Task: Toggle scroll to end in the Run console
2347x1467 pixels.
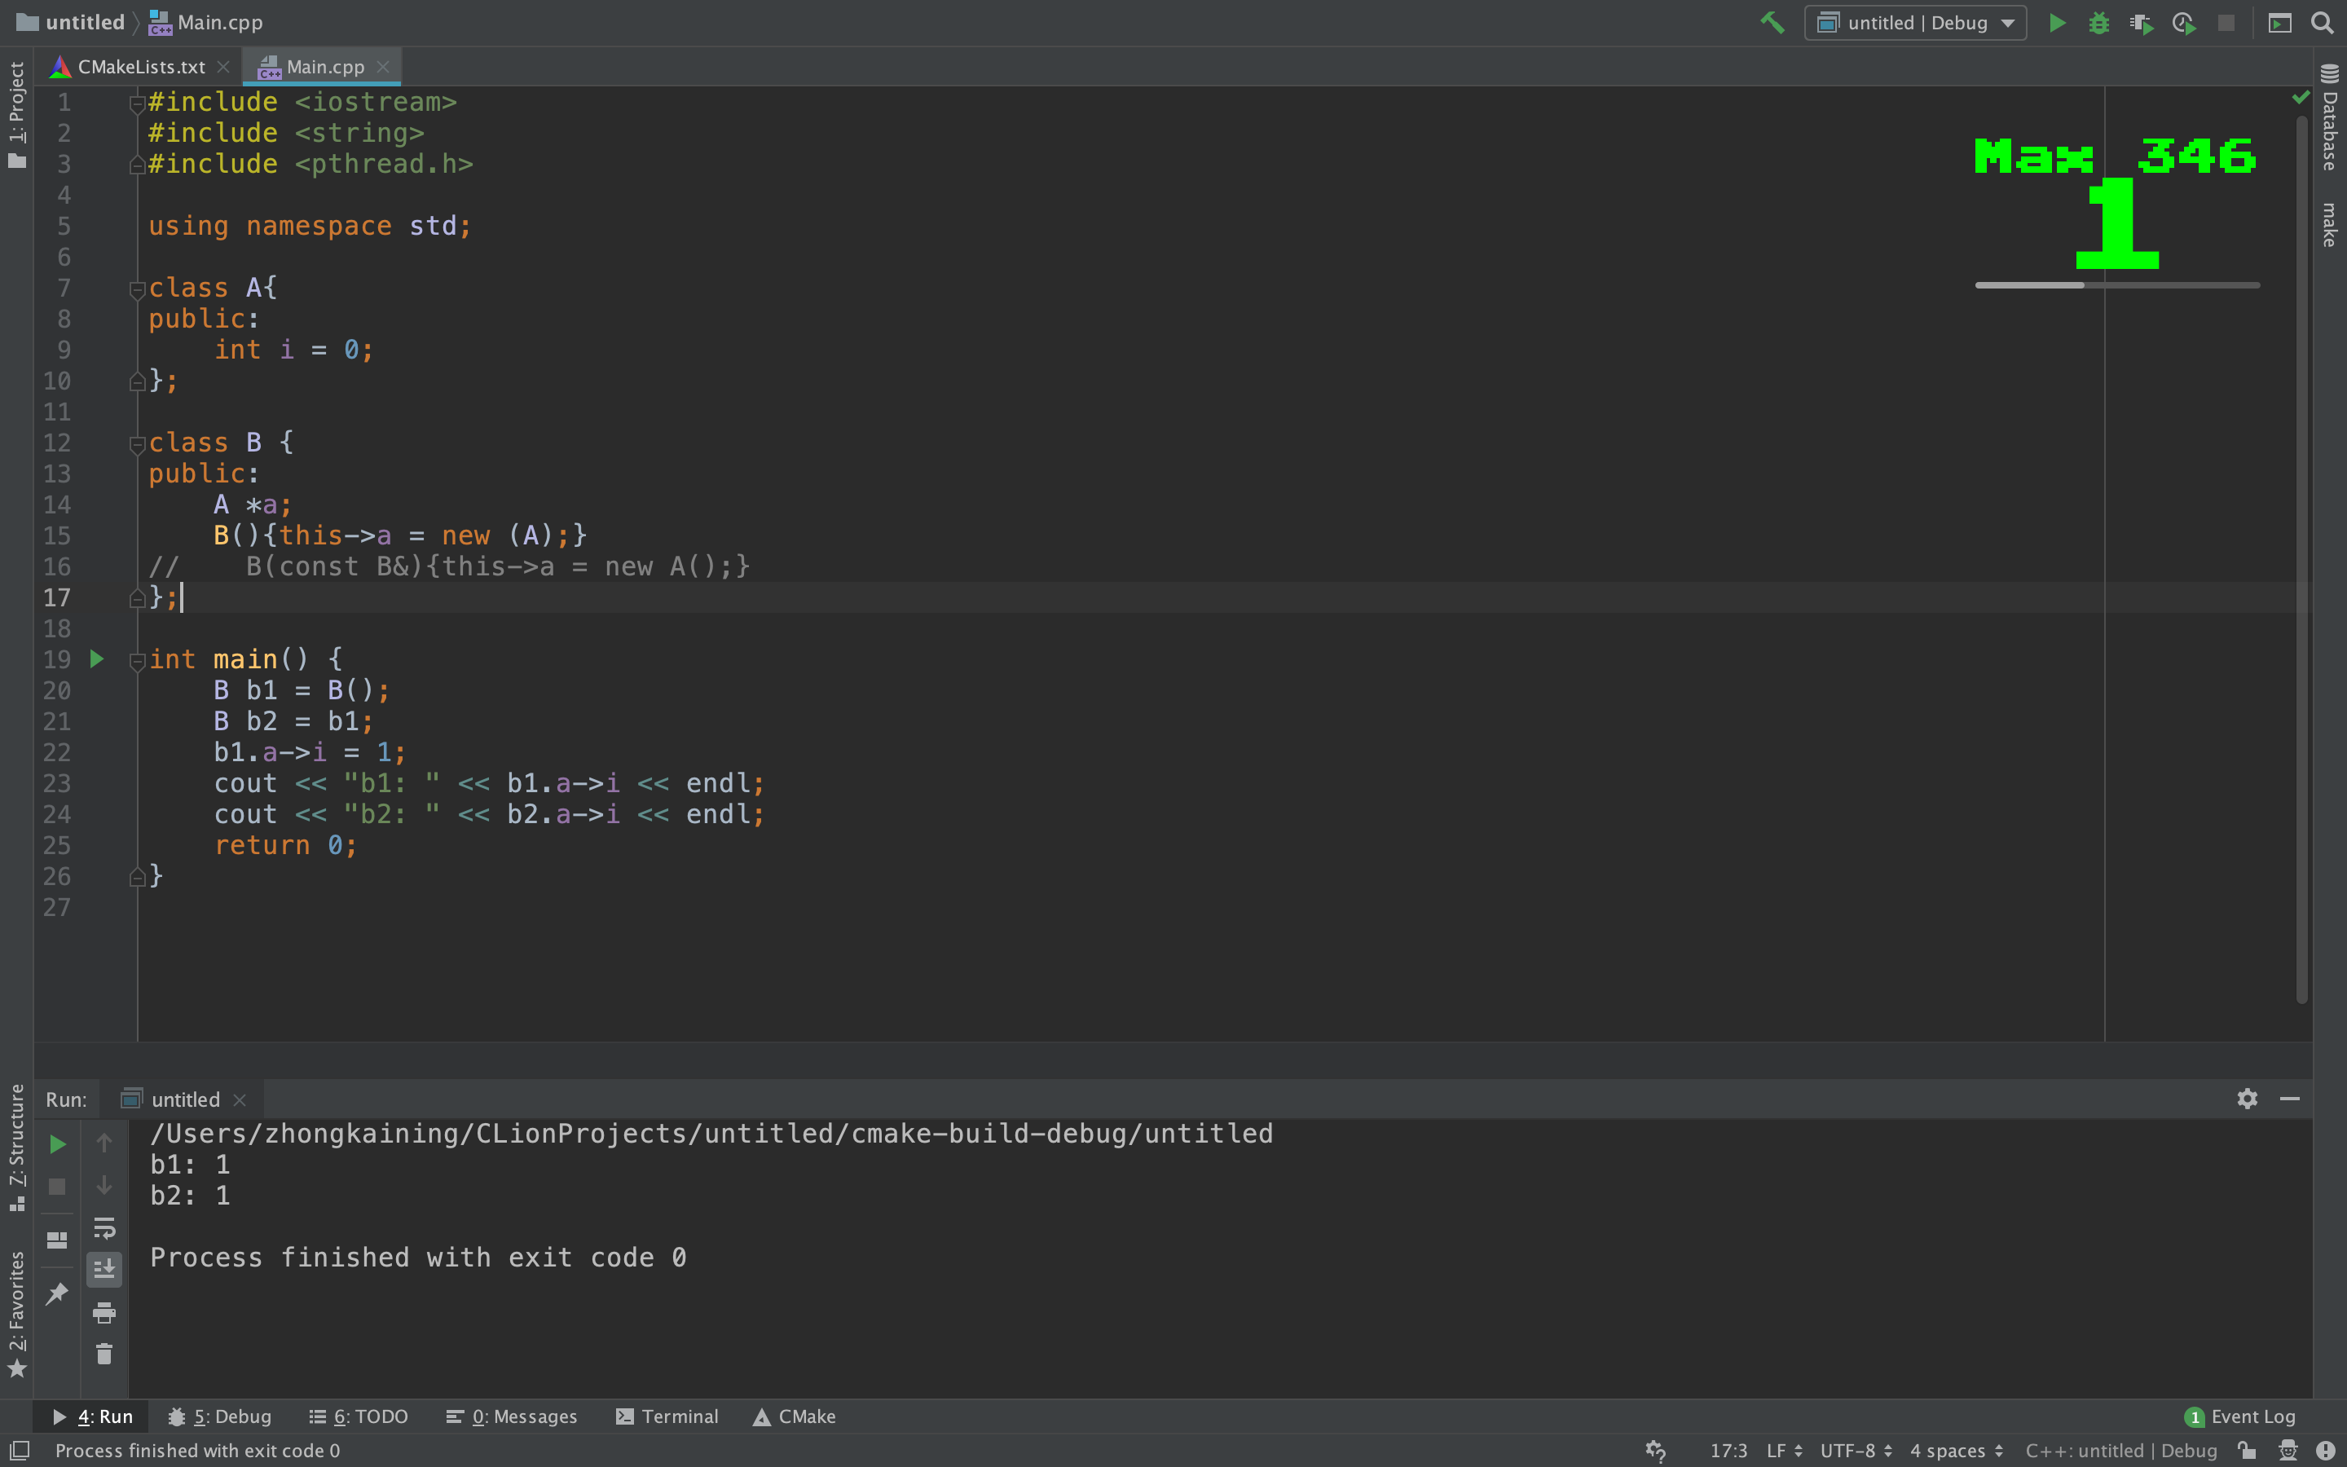Action: coord(103,1268)
